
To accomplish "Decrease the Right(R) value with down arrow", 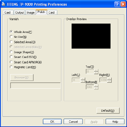I will 109,81.
